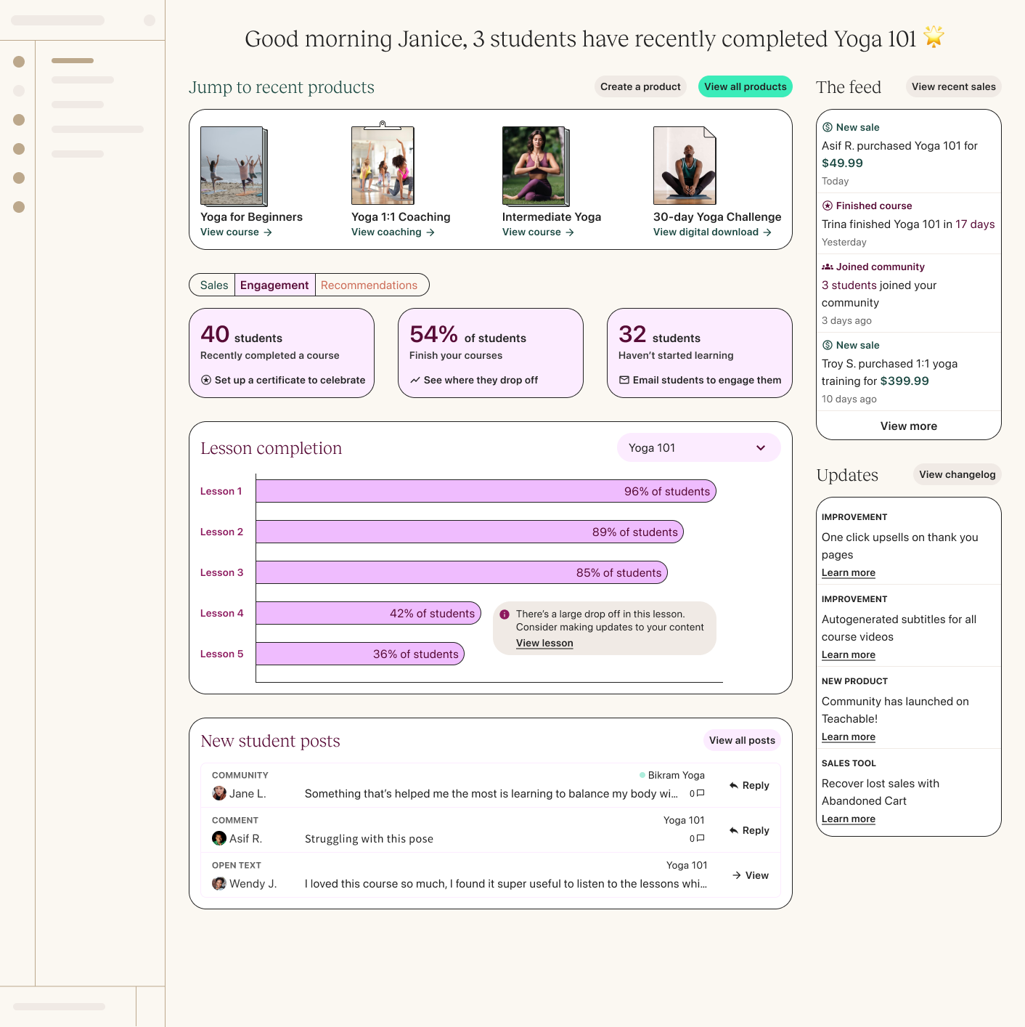Switch to the Recommendations tab

point(369,285)
